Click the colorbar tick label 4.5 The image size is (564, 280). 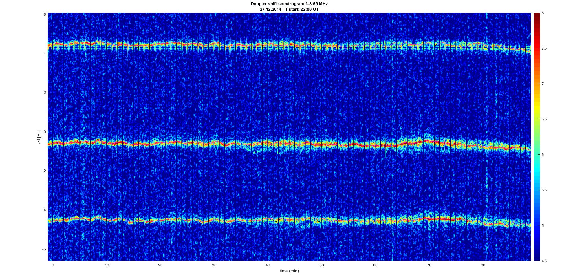click(544, 261)
